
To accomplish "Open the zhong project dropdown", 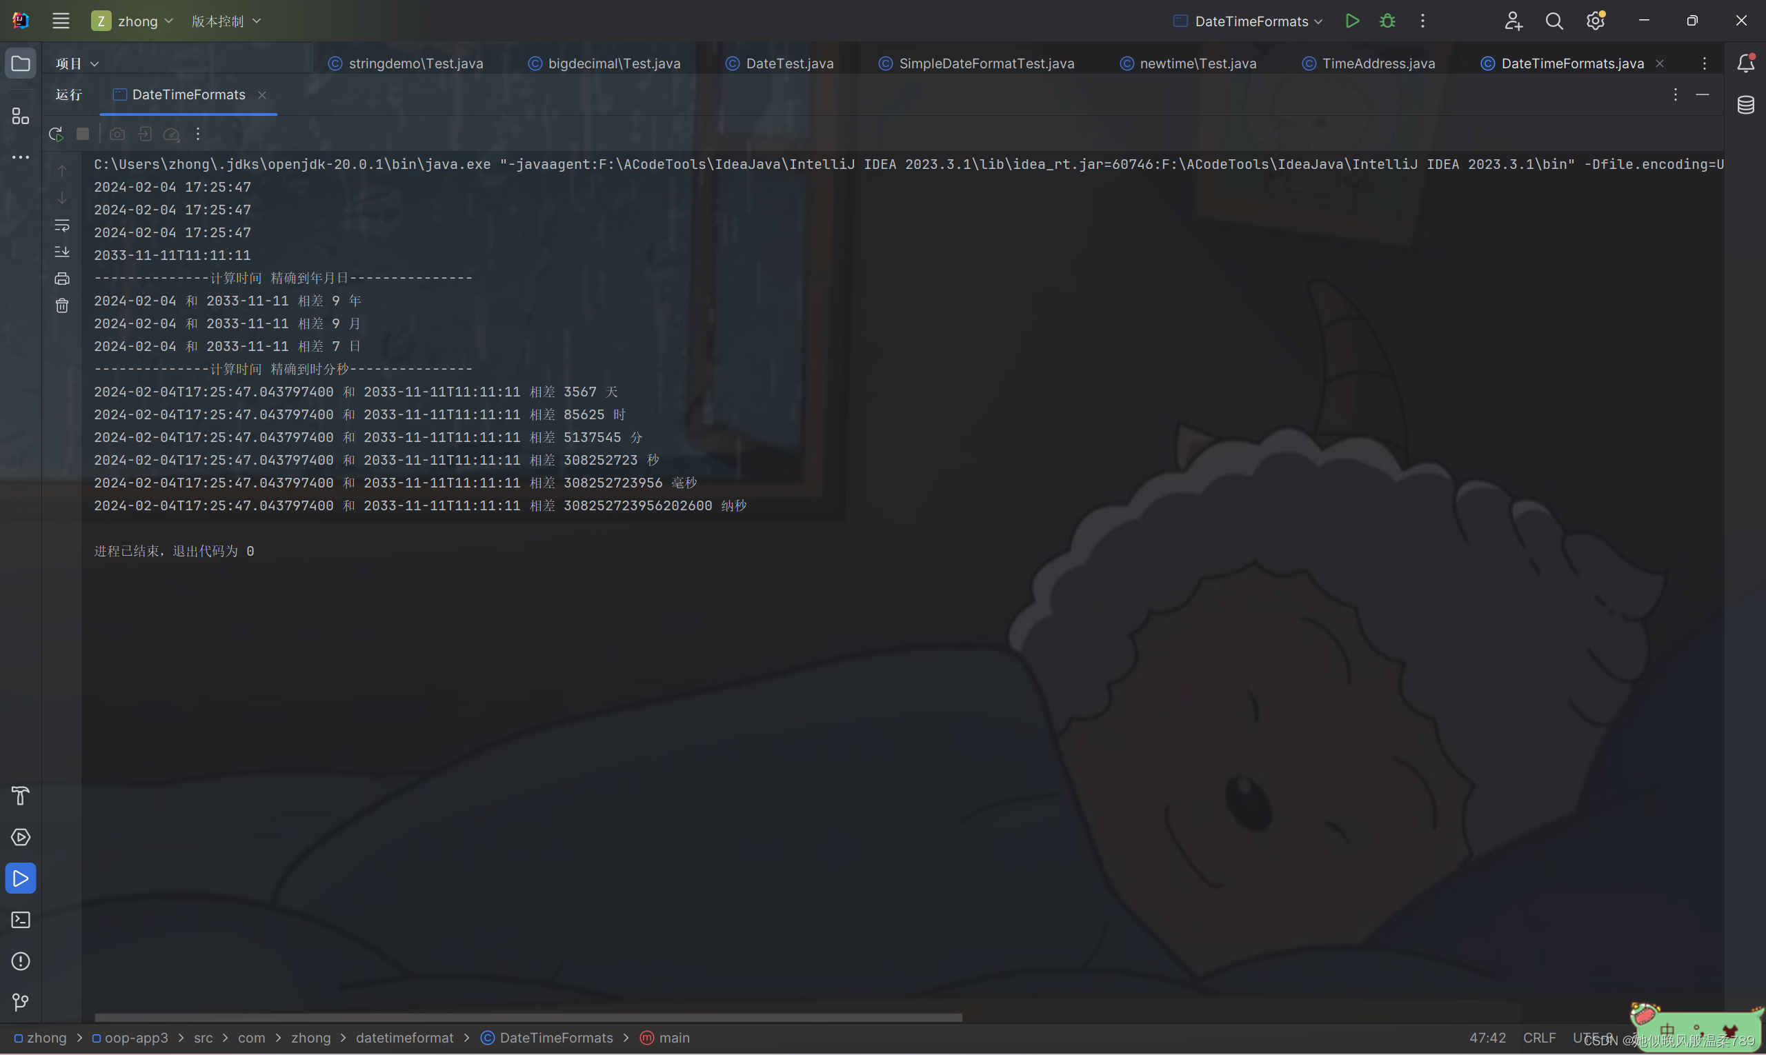I will (132, 21).
